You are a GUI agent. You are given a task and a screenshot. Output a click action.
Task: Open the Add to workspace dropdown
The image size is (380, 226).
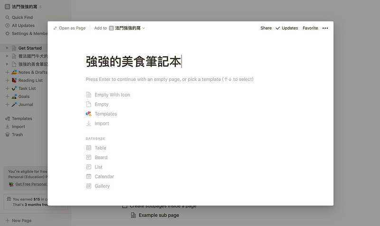[120, 28]
